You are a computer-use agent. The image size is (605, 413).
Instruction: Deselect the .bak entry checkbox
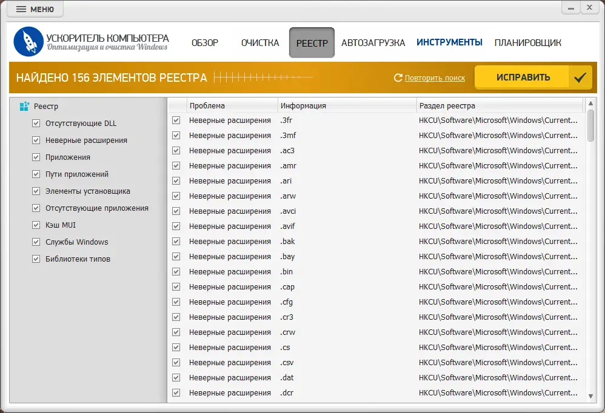(176, 241)
